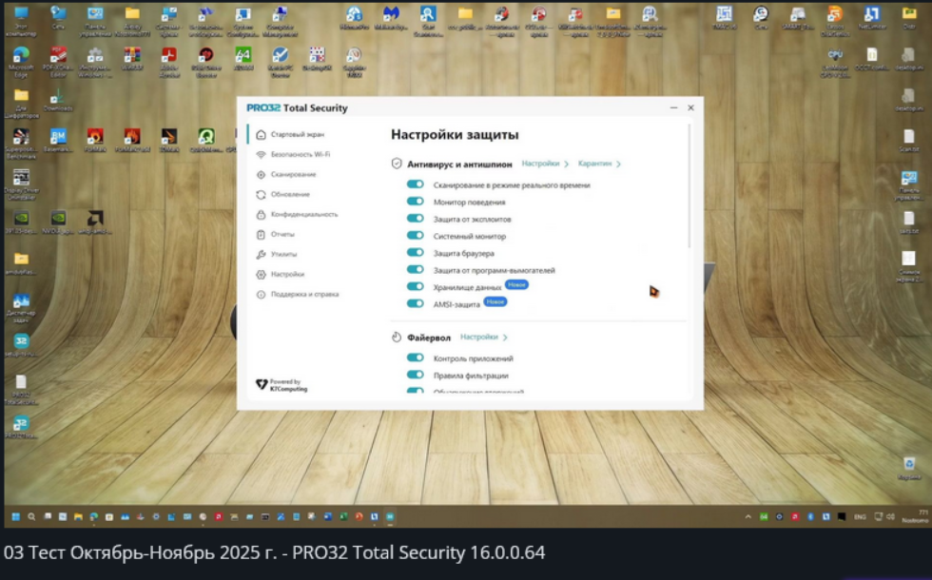
Task: Click the shield icon beside Антивирус и антишпион
Action: [x=397, y=164]
